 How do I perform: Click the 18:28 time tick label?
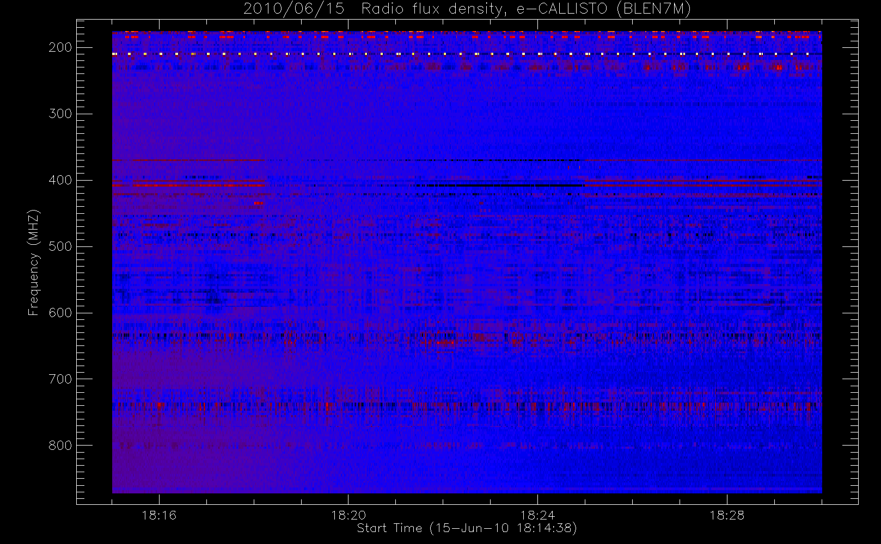pyautogui.click(x=727, y=515)
